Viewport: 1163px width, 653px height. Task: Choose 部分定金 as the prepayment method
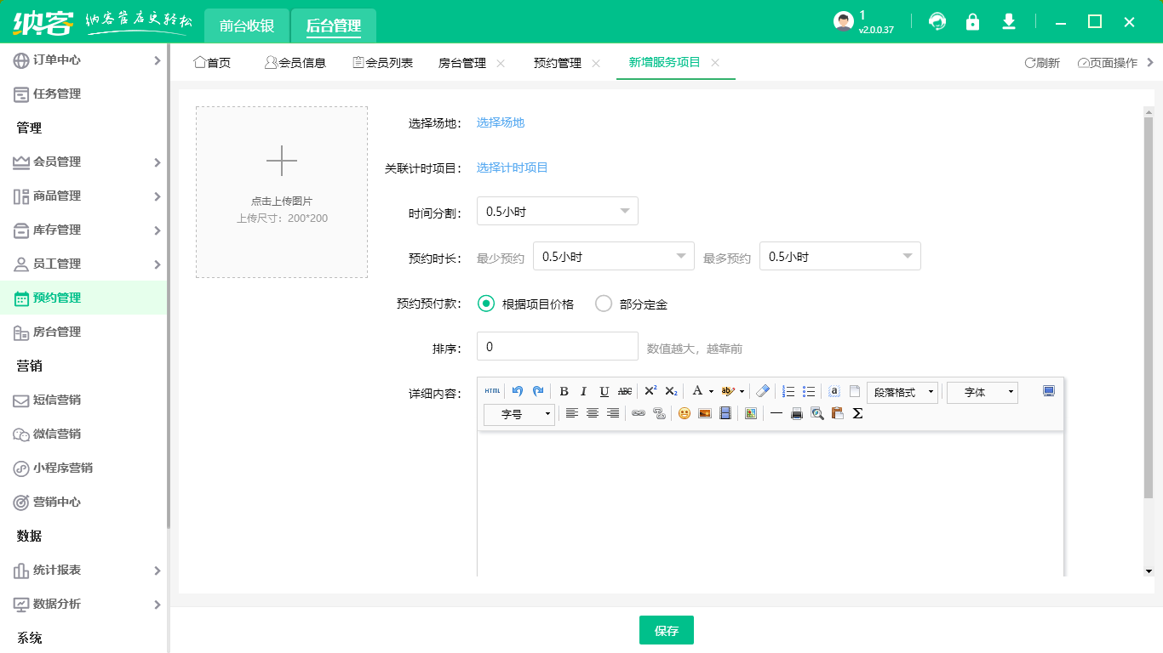(x=604, y=304)
